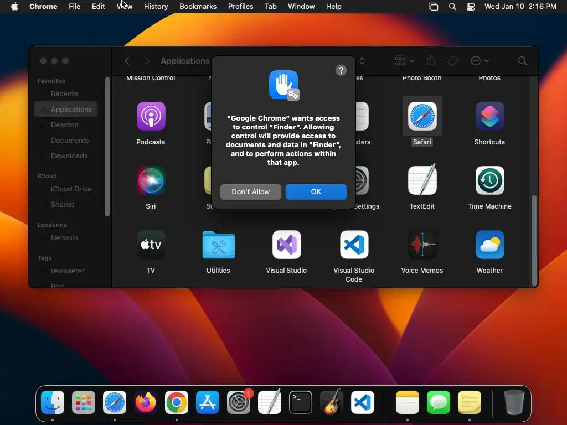Open the Profiles menu

point(240,6)
